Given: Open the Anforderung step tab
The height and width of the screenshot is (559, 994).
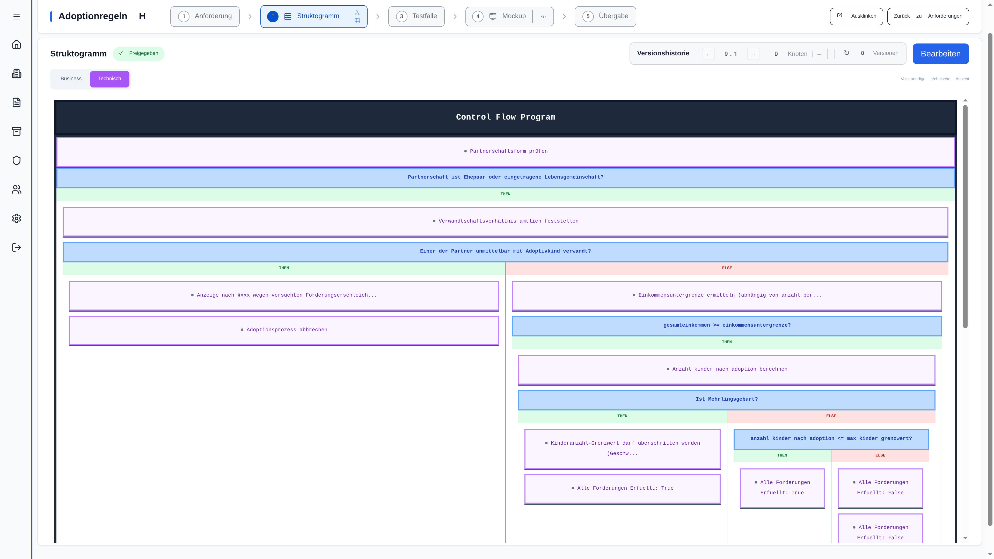Looking at the screenshot, I should 205,16.
